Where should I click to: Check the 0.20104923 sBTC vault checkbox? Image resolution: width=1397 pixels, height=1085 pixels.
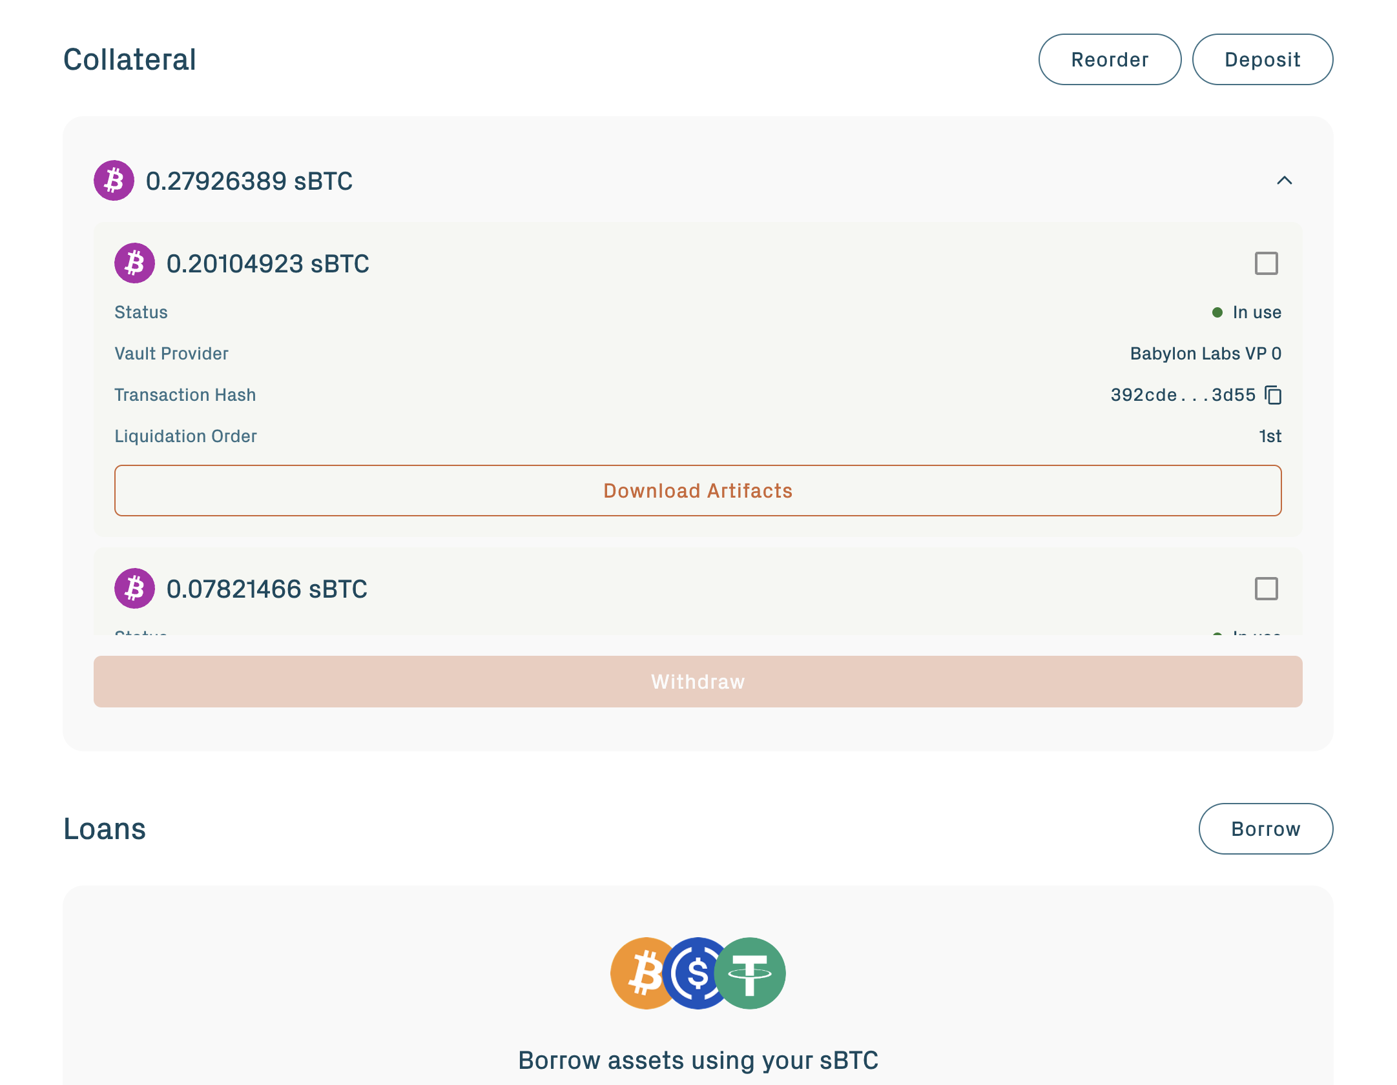[1266, 263]
